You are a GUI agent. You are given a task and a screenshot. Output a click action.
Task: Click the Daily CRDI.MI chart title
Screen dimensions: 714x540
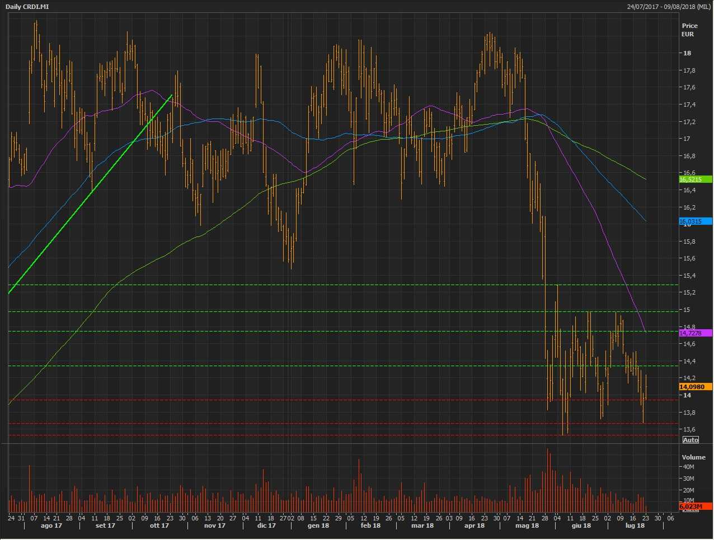(27, 7)
